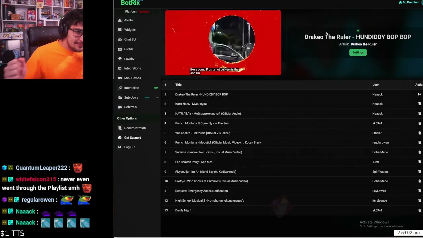Remove Wiz Khalifa California from the queue
The width and height of the screenshot is (423, 238).
coord(419,133)
